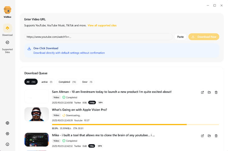This screenshot has height=151, width=228.
Task: Click the 720p quality badge
Action: pyautogui.click(x=91, y=146)
